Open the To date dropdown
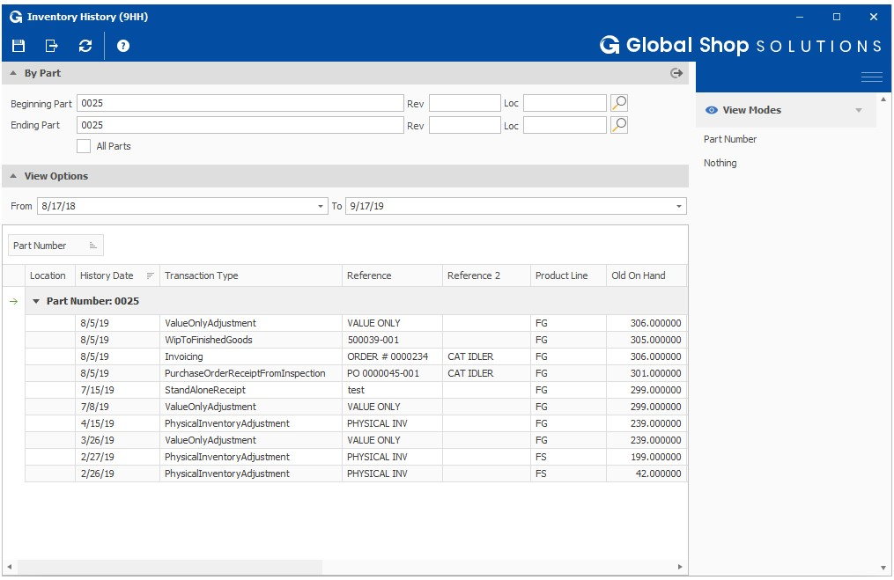Screen dimensions: 894x580 [x=679, y=206]
